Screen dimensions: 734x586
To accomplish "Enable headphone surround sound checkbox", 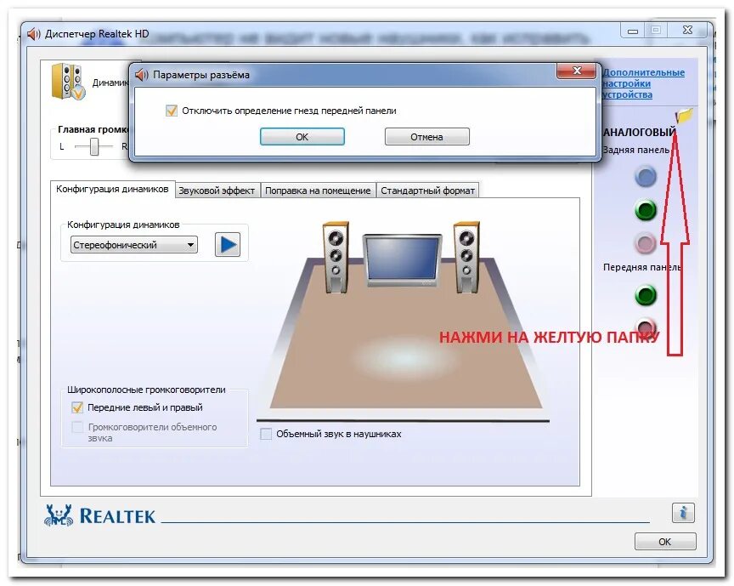I will (266, 434).
